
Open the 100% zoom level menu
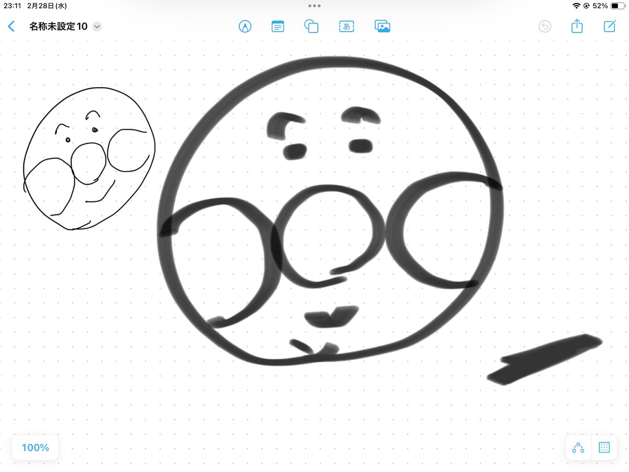pos(35,447)
